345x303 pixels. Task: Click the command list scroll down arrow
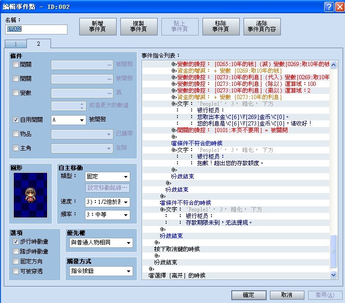click(x=333, y=275)
